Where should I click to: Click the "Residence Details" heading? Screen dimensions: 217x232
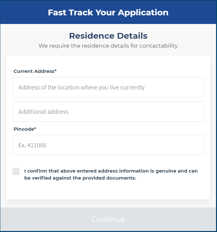(x=108, y=35)
